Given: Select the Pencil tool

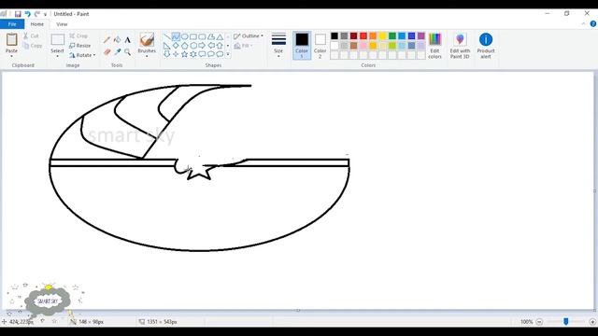Looking at the screenshot, I should point(107,39).
